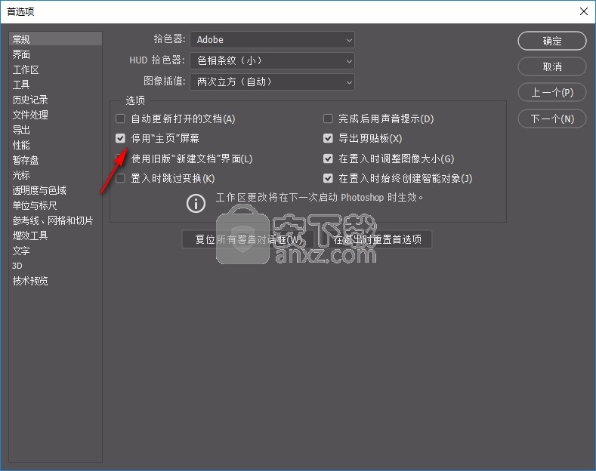Viewport: 596px width, 471px height.
Task: Go to next page with 下一个(N)
Action: pyautogui.click(x=552, y=119)
